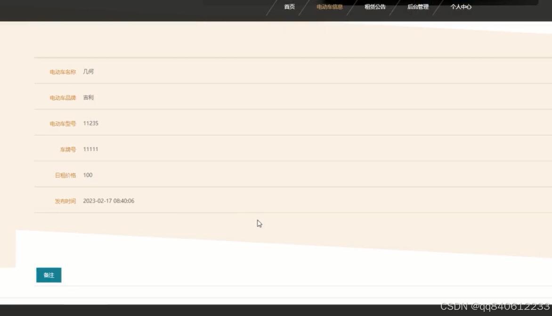Select the model number 11235
The height and width of the screenshot is (316, 552).
pos(91,123)
